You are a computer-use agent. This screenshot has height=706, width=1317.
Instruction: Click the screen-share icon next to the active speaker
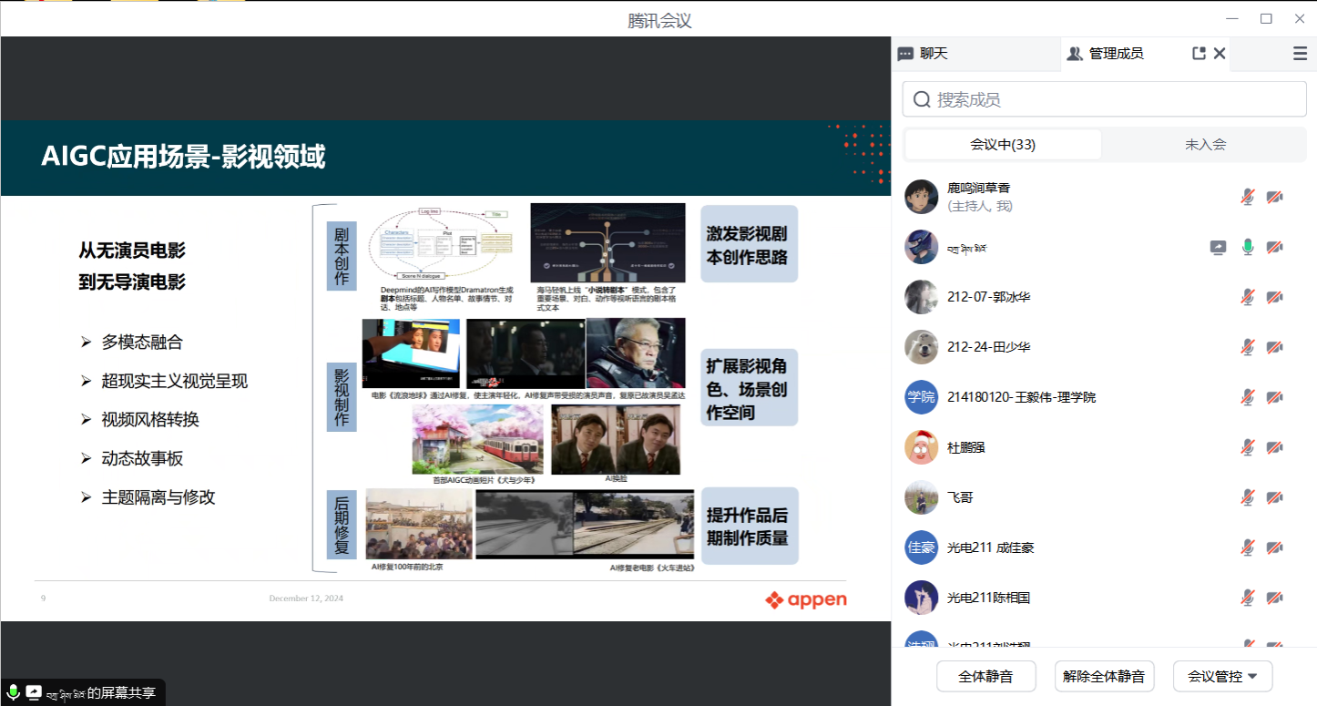pos(1218,247)
